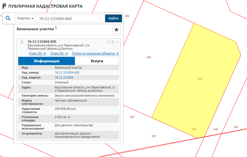The height and width of the screenshot is (157, 247).
Task: Click the Кад. квартал link 76:11:131904
Action: click(64, 77)
